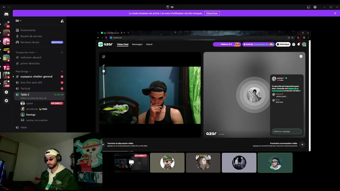Click the Add a server plus icon

(x=6, y=92)
